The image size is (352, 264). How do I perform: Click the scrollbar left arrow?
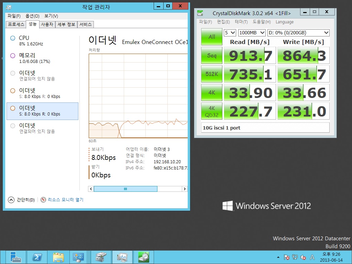[x=91, y=189]
